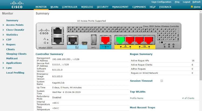Open the SECURITY menu tab

click(x=103, y=7)
